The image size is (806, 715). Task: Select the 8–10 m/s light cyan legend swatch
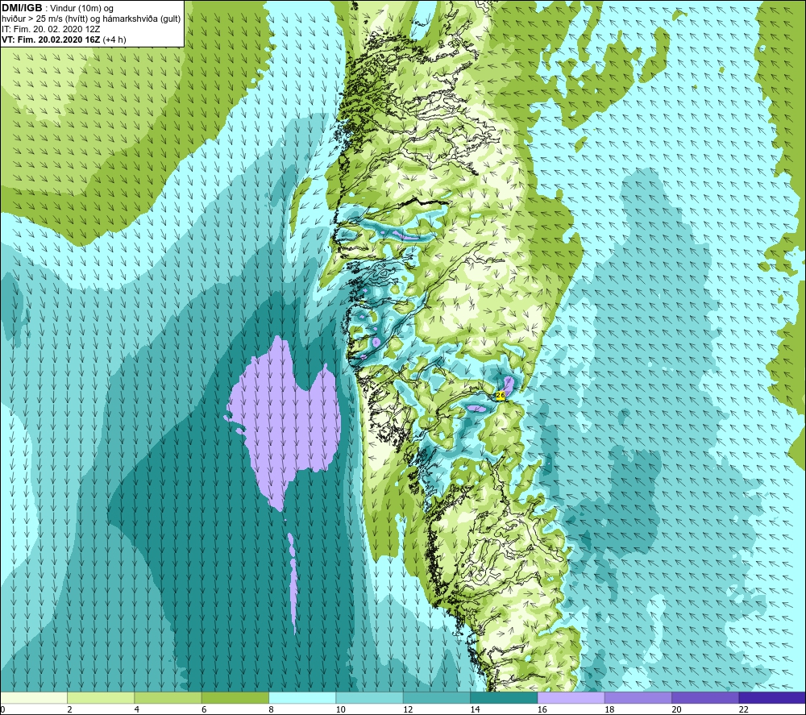click(x=302, y=698)
